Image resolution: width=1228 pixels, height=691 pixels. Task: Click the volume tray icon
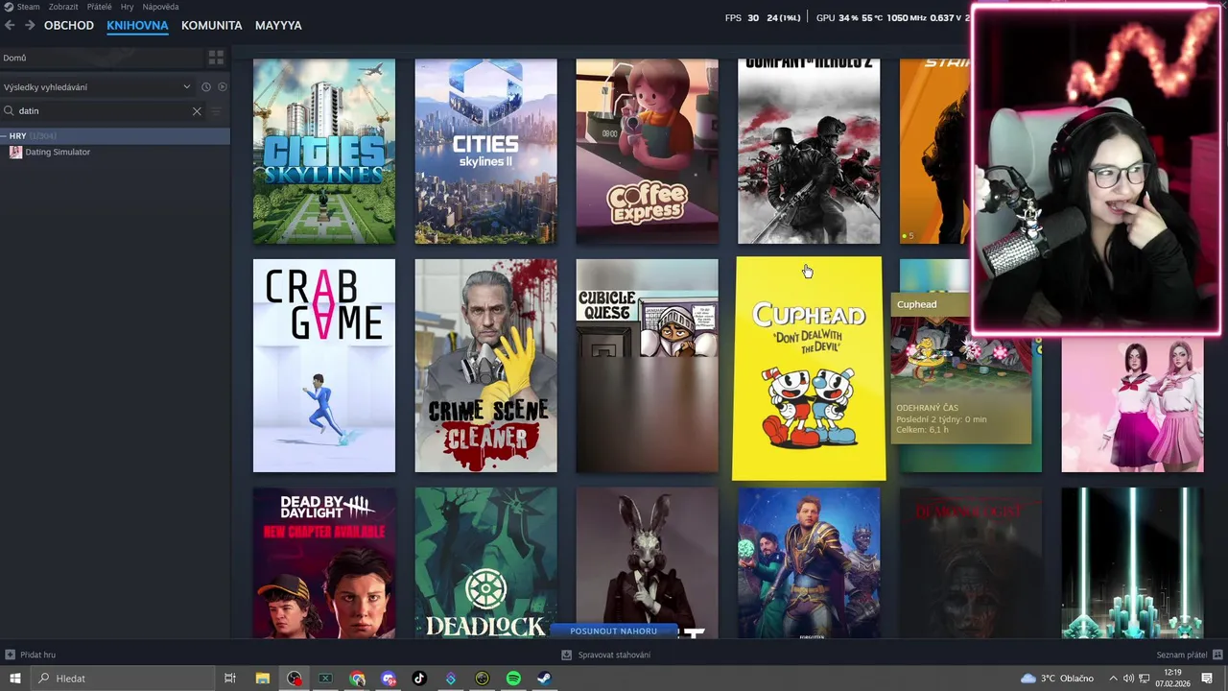[x=1128, y=679]
